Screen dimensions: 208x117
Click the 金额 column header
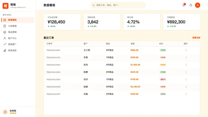[x=133, y=44]
